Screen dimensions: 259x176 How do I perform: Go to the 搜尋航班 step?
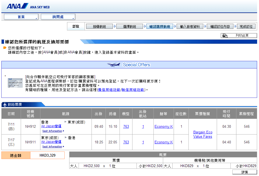point(99,26)
